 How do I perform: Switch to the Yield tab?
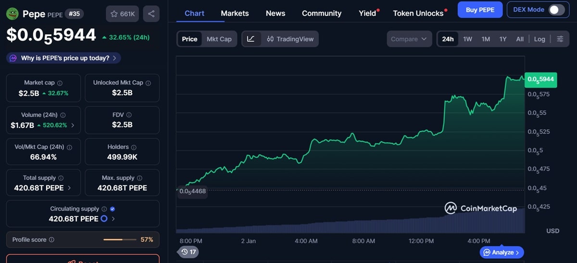click(x=368, y=13)
